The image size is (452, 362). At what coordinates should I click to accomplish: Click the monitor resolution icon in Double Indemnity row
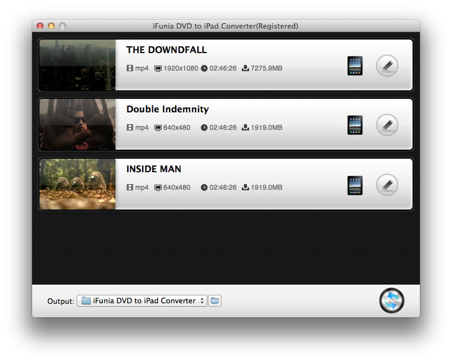158,128
